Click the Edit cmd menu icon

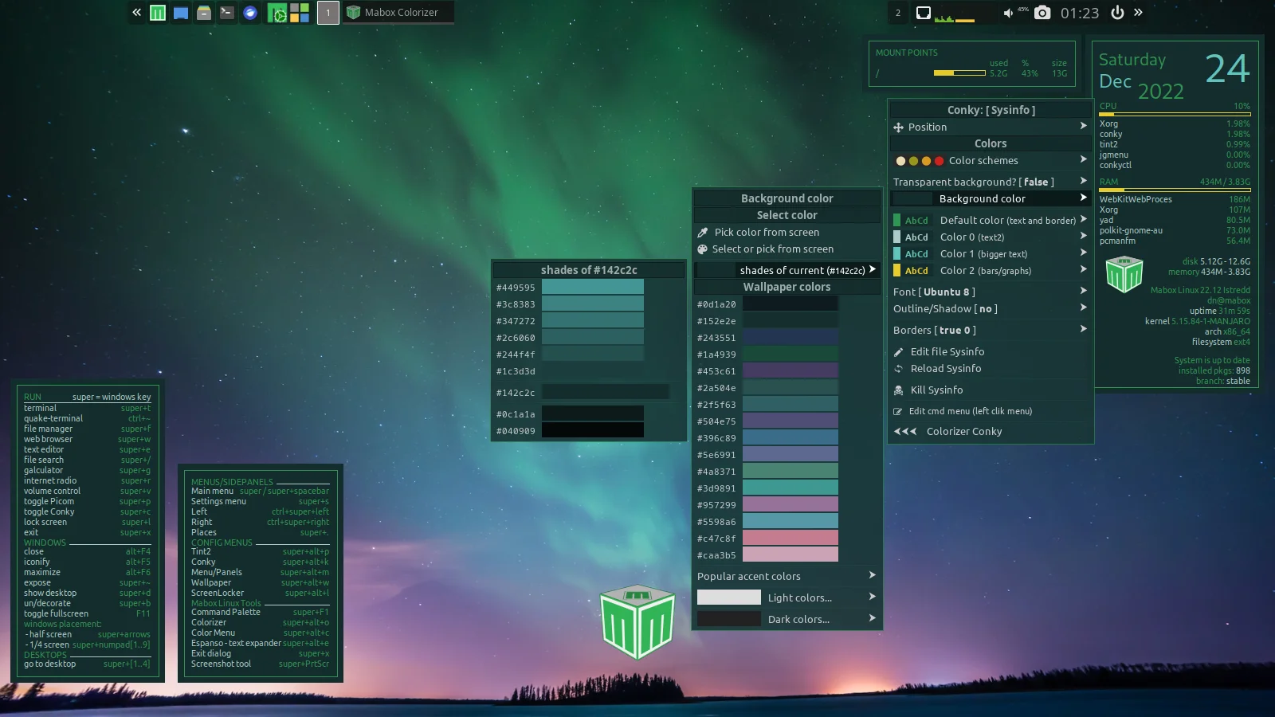(898, 412)
